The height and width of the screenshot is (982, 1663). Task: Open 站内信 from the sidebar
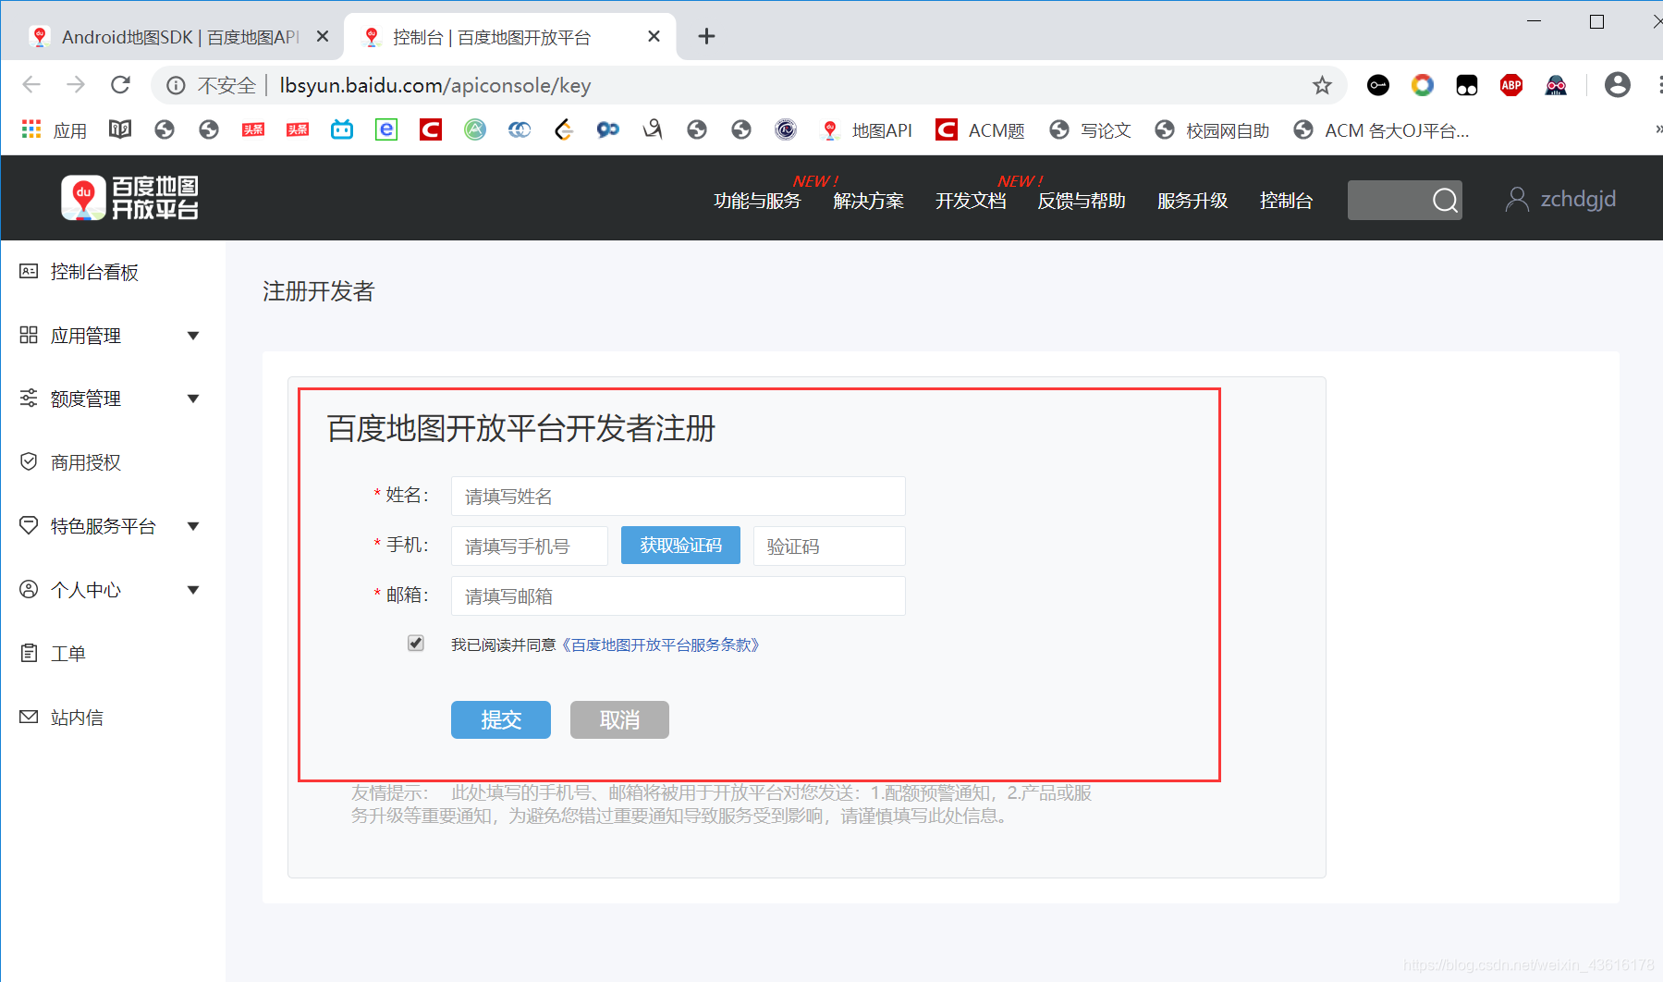point(76,717)
